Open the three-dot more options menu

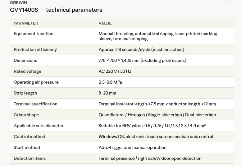(227, 2)
